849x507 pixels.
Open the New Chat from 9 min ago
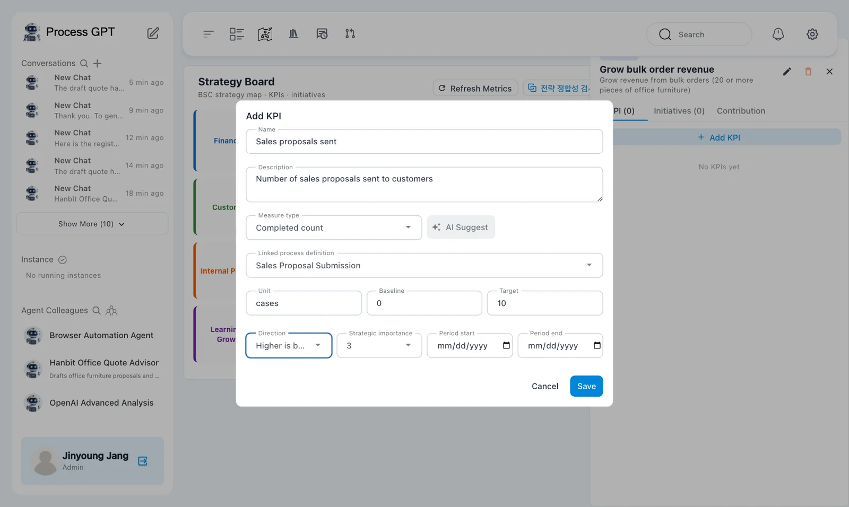[92, 110]
